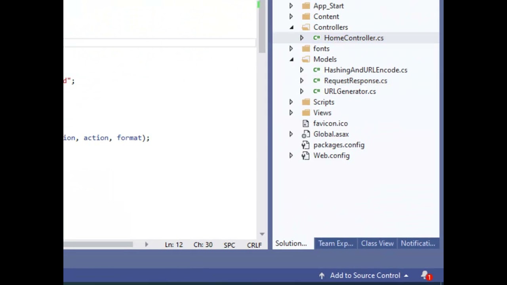Select favicon.ico in the tree

(330, 123)
